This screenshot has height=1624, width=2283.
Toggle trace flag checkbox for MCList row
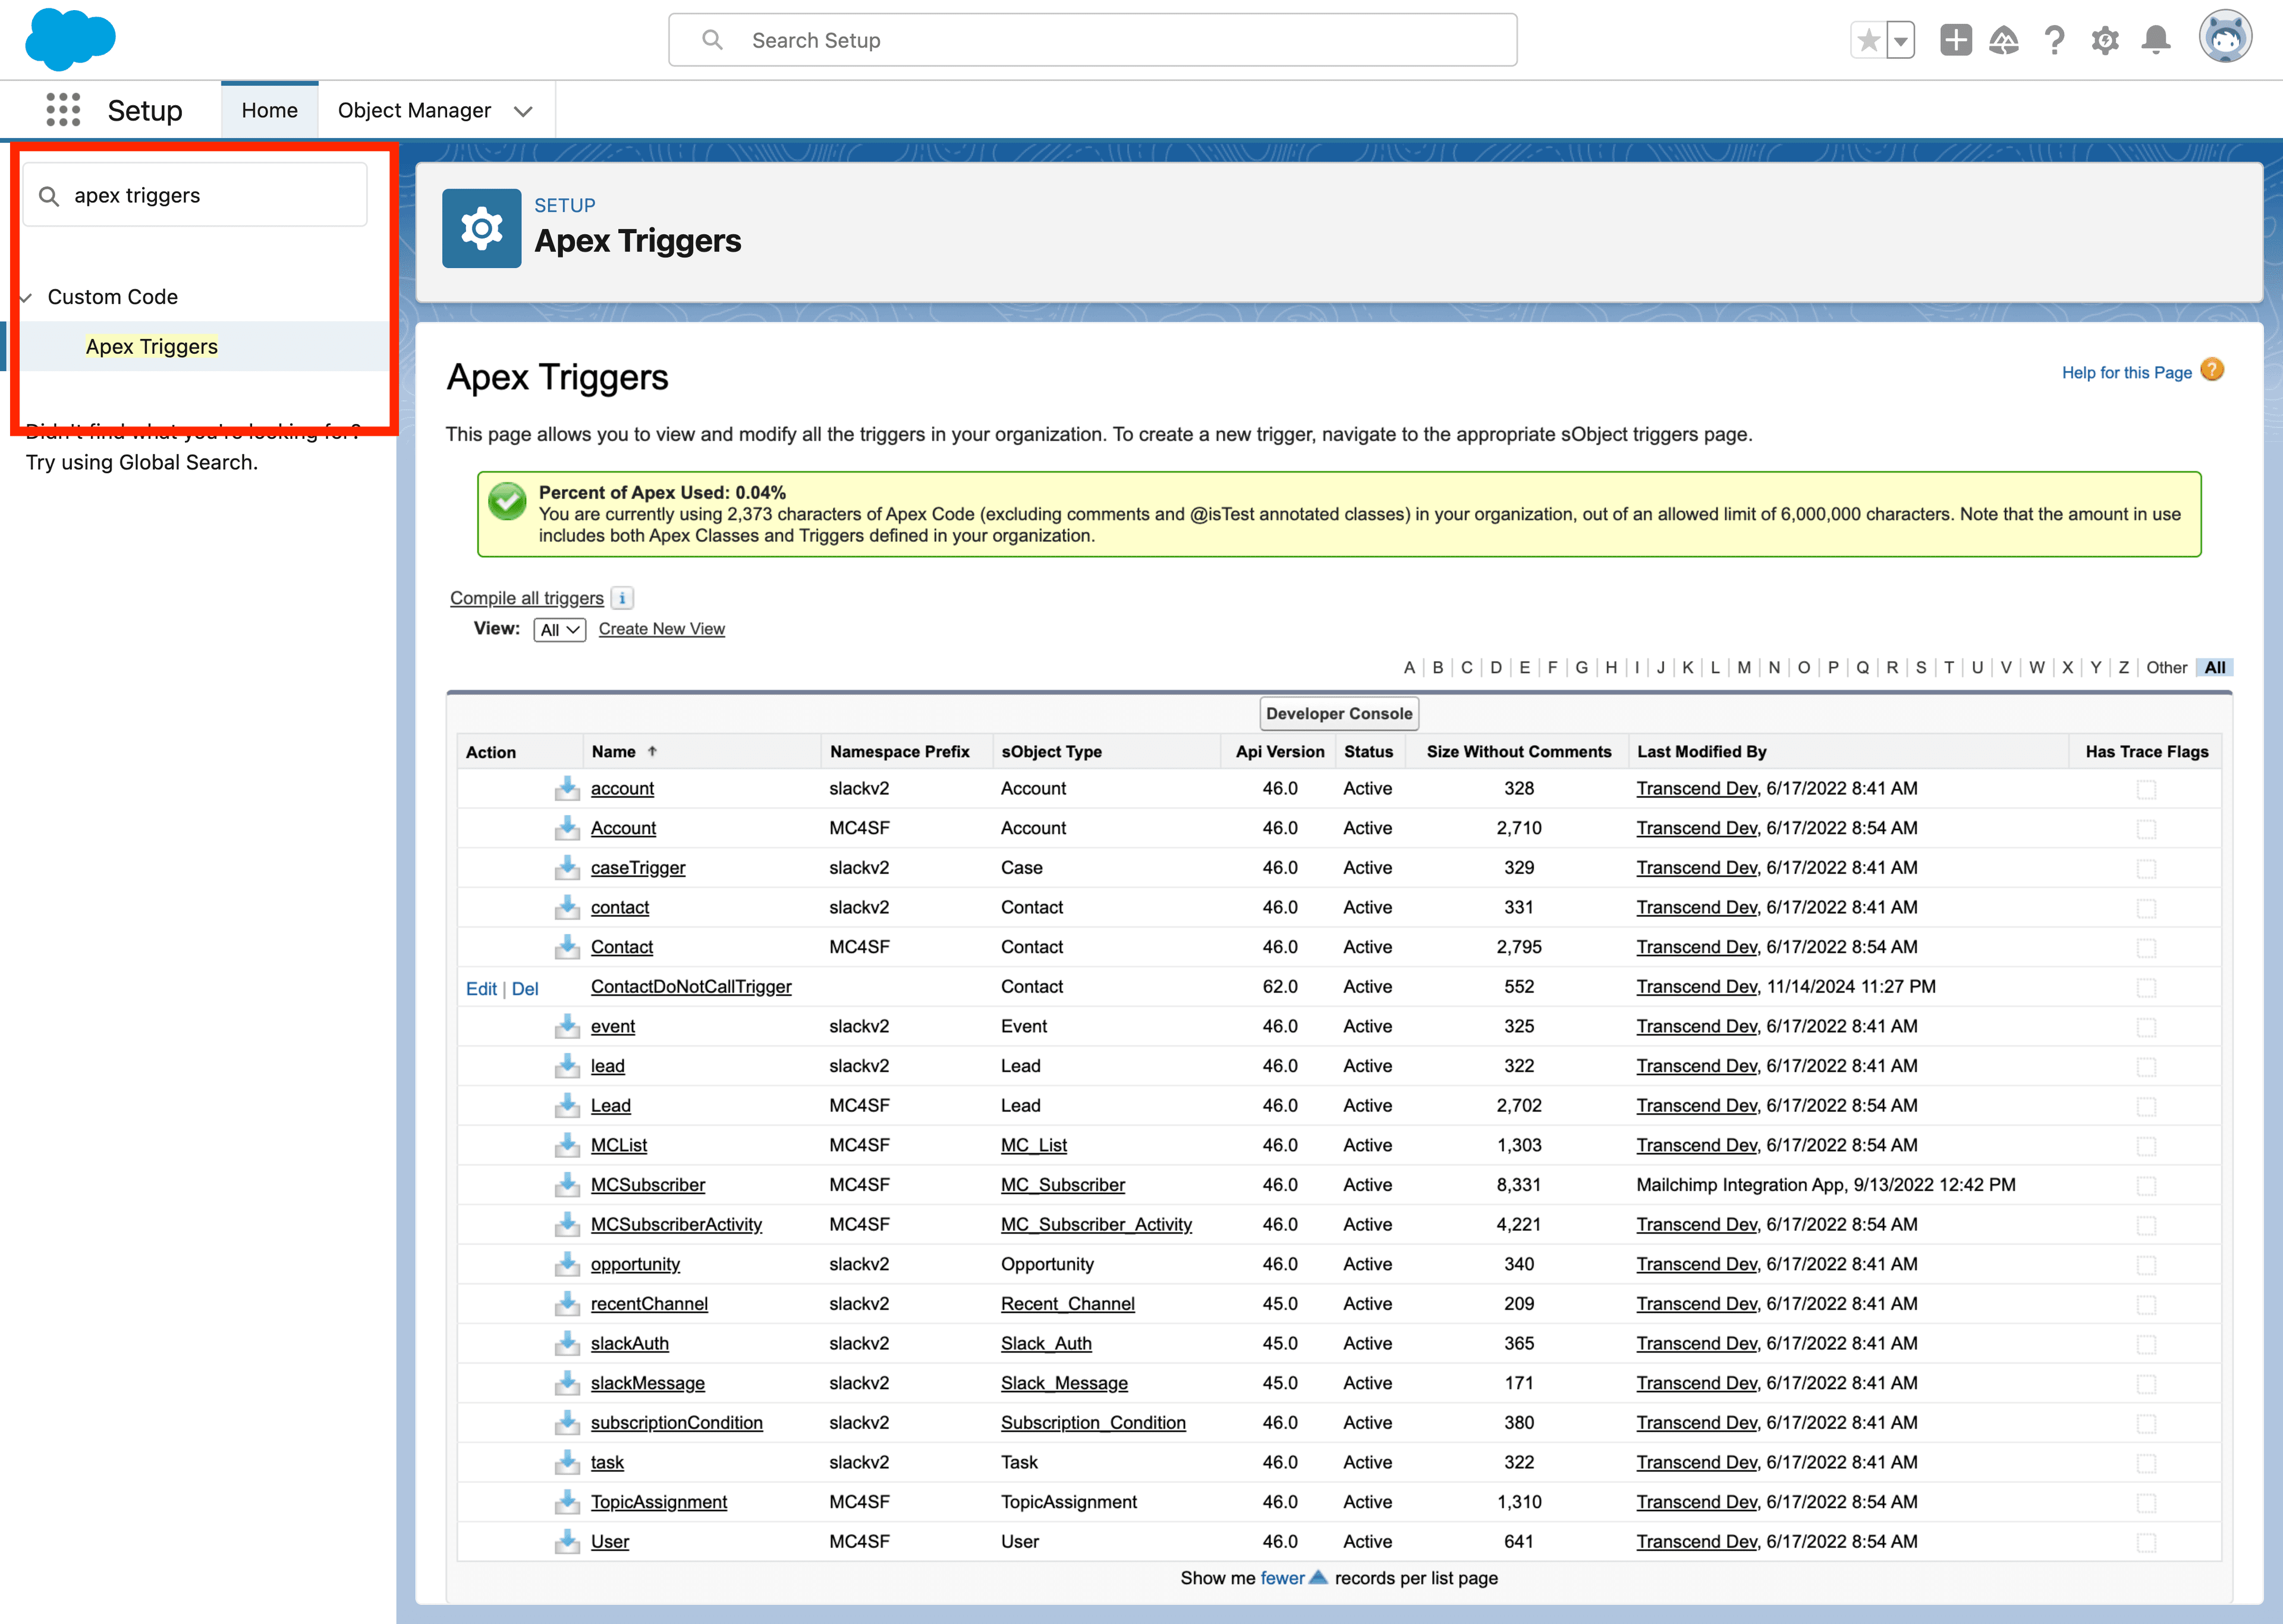[2146, 1146]
